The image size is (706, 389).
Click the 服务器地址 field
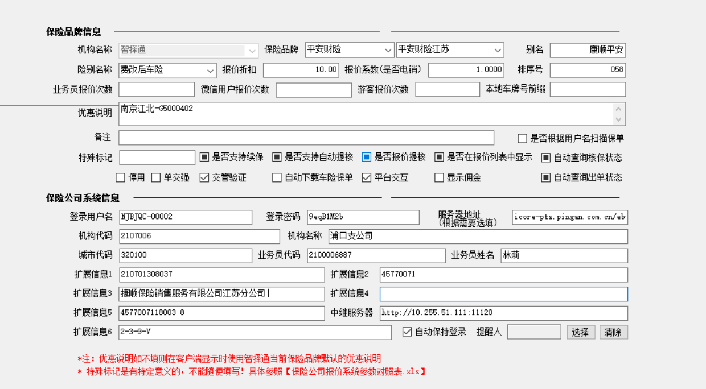pos(570,217)
